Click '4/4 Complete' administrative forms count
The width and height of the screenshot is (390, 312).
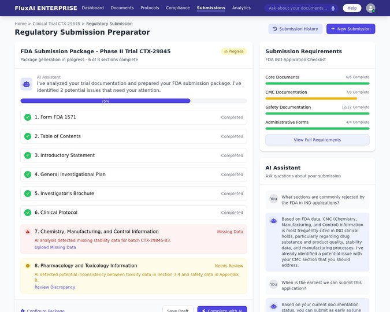358,122
